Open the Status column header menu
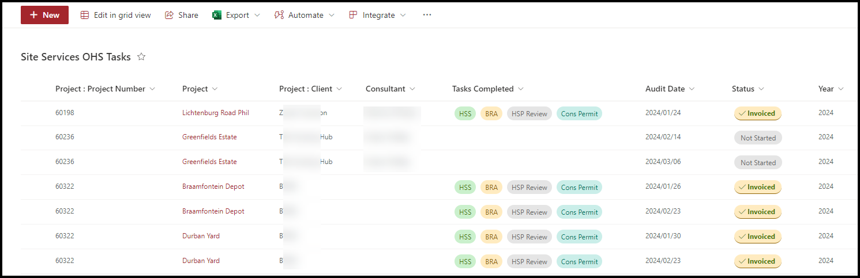 click(x=761, y=89)
